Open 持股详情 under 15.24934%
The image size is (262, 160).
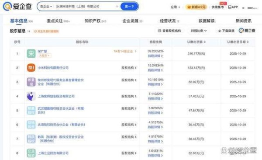[155, 70]
